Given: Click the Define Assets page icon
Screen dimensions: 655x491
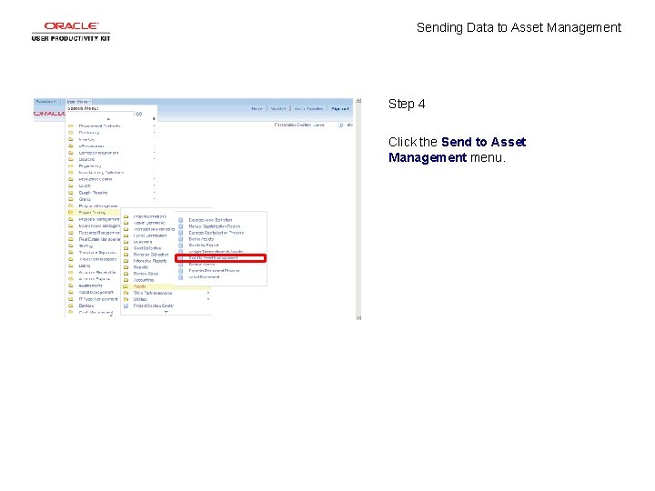Looking at the screenshot, I should tap(181, 239).
